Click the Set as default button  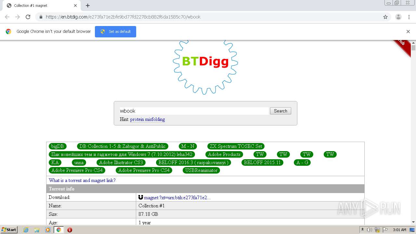pos(115,32)
